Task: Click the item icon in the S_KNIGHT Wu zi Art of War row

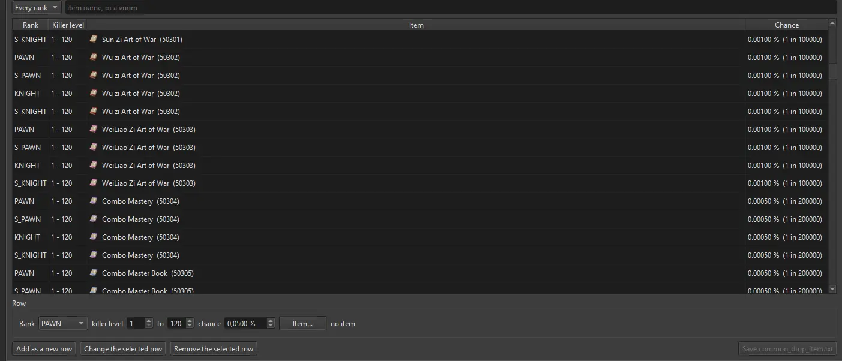Action: (93, 111)
